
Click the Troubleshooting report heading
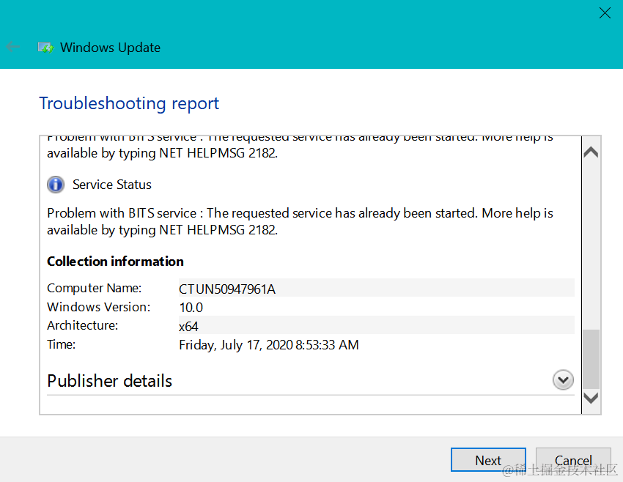click(x=129, y=103)
